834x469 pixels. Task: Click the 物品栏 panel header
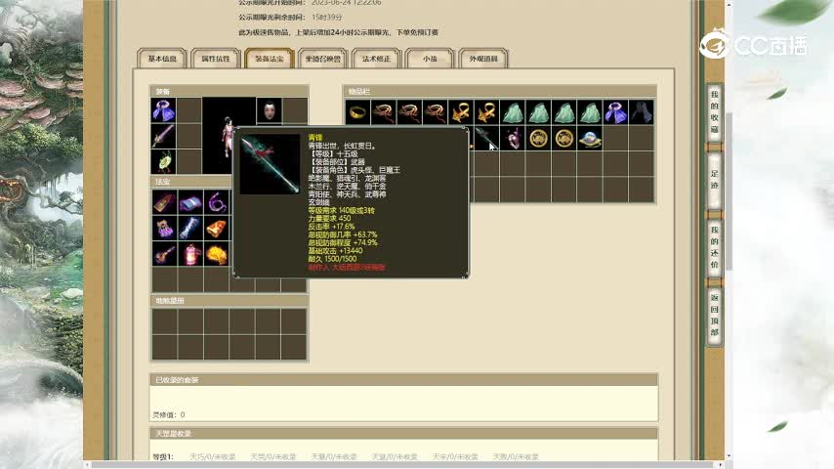[500, 92]
